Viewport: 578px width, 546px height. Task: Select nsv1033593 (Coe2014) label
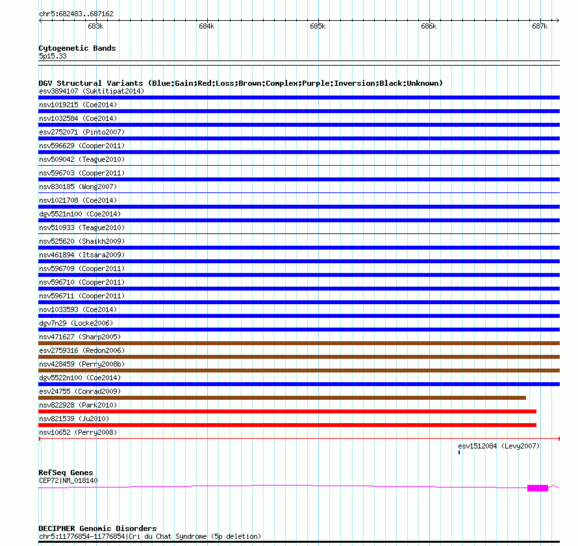point(78,309)
